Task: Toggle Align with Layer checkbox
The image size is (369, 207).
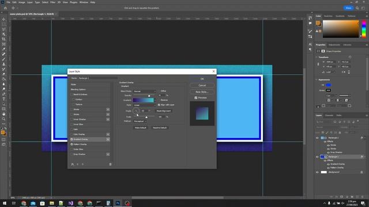Action: [x=159, y=105]
